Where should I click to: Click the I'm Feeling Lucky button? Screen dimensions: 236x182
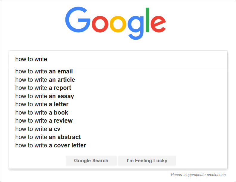point(147,161)
